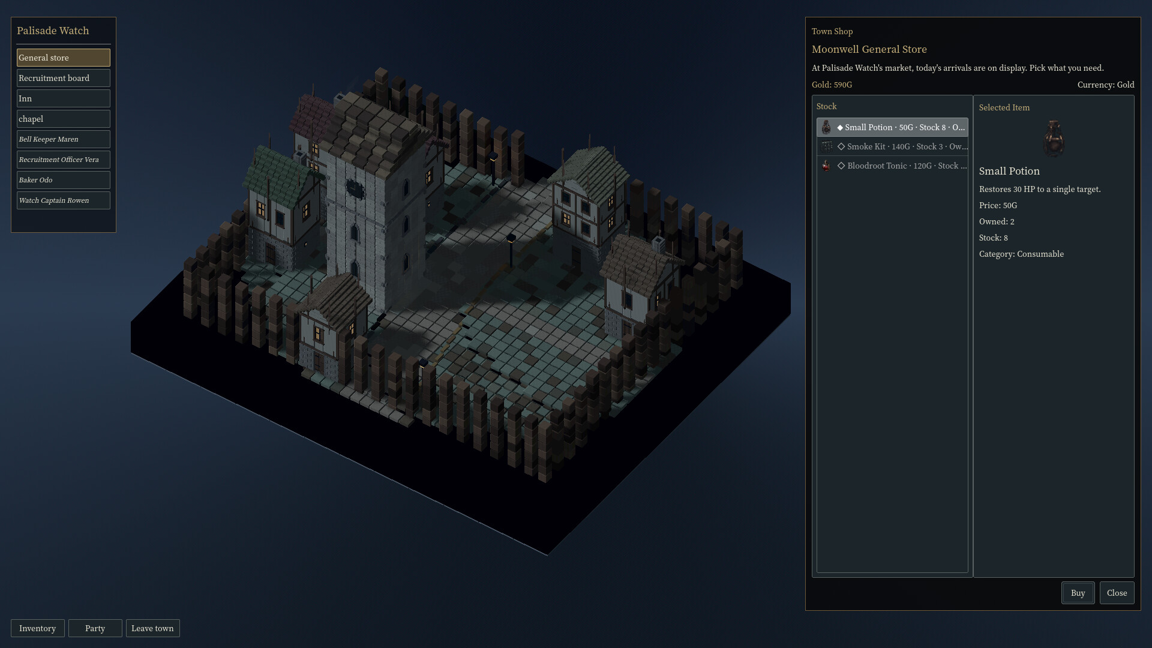Select the Small Potion diamond marker
Screen dimensions: 1152x648
[x=840, y=128]
